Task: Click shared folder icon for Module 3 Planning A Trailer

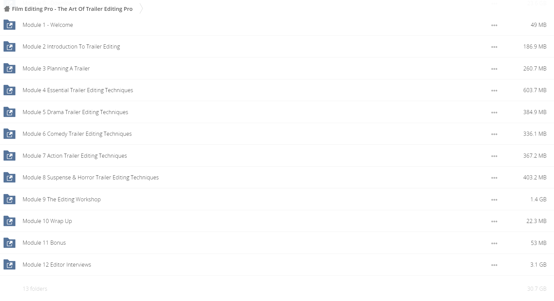Action: [9, 69]
